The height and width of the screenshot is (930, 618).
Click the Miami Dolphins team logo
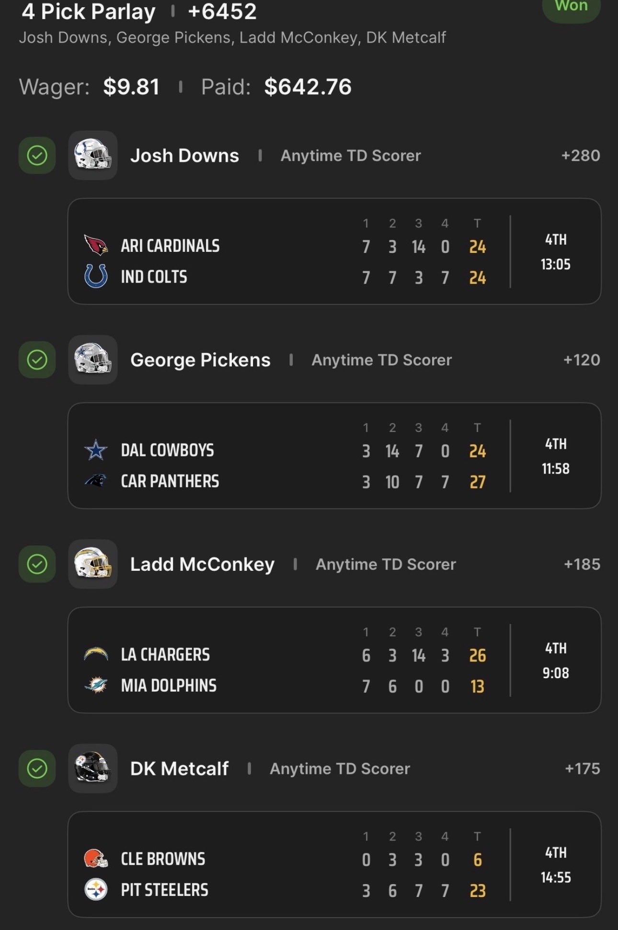point(96,685)
